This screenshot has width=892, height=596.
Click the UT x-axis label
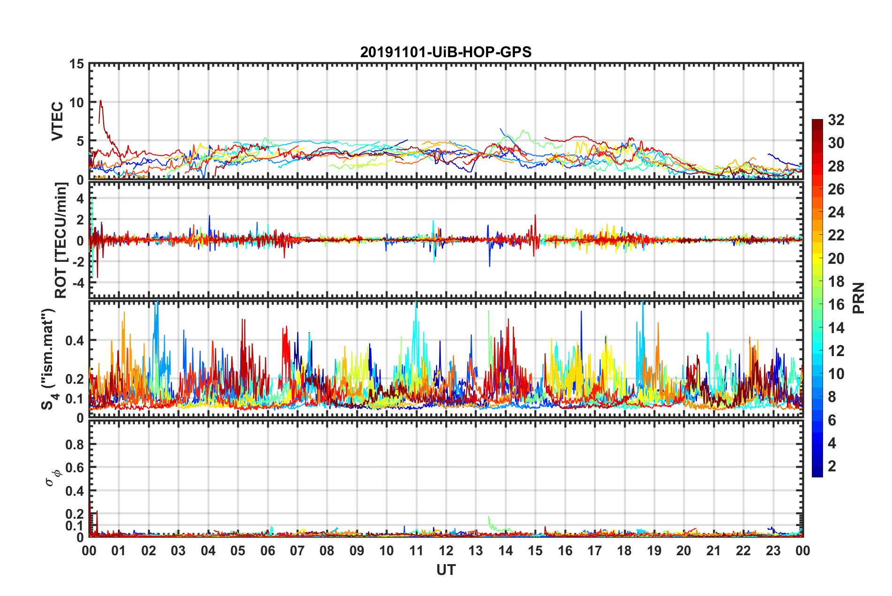[446, 570]
